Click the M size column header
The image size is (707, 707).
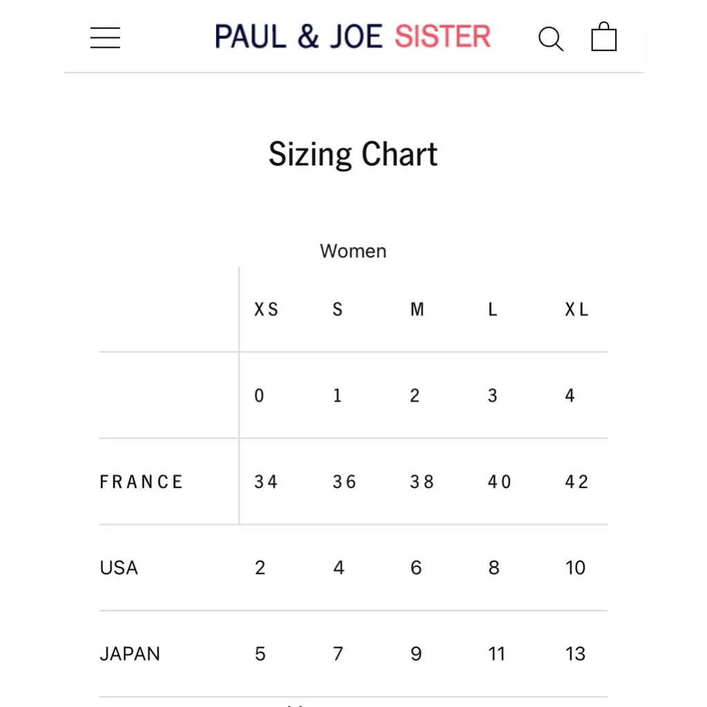417,310
